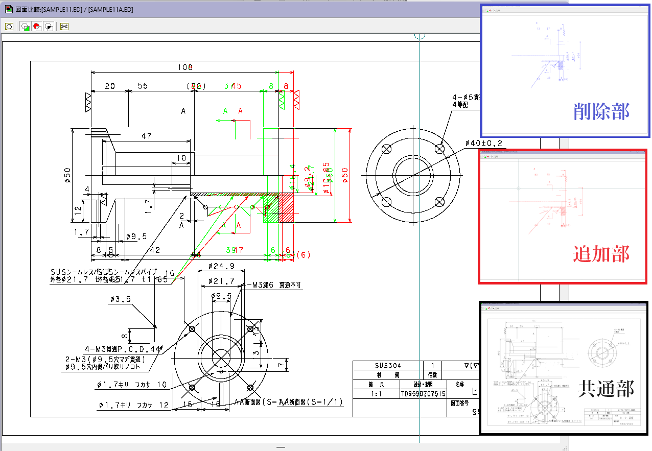This screenshot has width=652, height=451.
Task: Click the SAMPLE11.ED window title bar
Action: 204,10
